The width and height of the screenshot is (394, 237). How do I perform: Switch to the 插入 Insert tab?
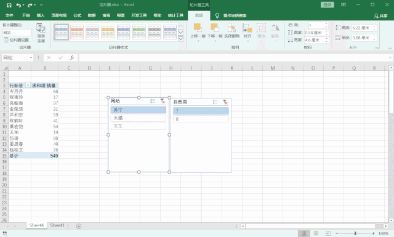click(x=41, y=15)
